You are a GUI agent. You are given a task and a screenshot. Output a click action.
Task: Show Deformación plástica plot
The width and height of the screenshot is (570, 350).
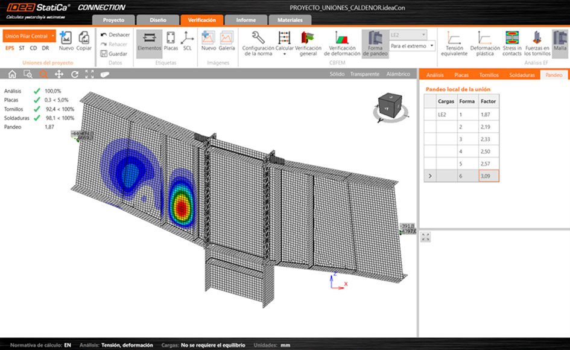point(484,43)
